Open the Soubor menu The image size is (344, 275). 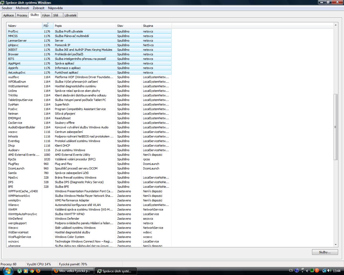click(x=7, y=8)
